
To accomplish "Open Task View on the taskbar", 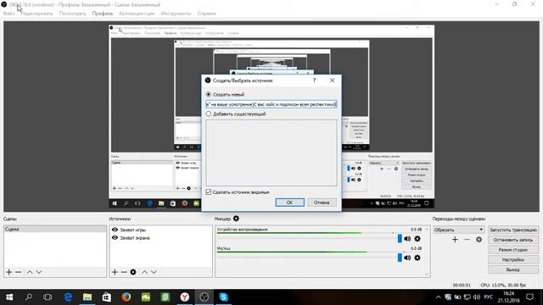I will 48,297.
